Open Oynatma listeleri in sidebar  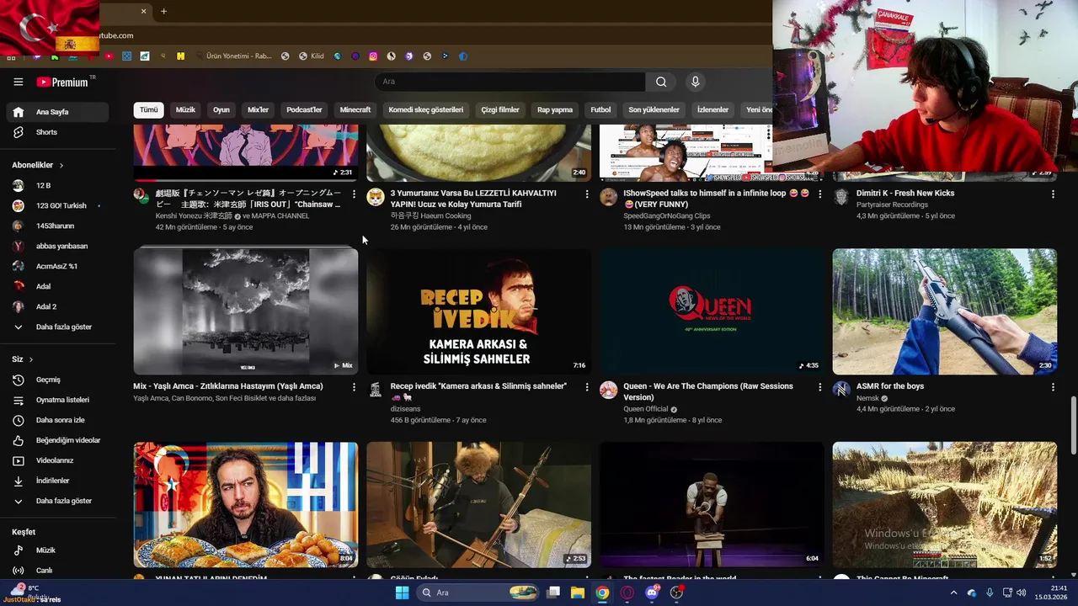point(57,400)
